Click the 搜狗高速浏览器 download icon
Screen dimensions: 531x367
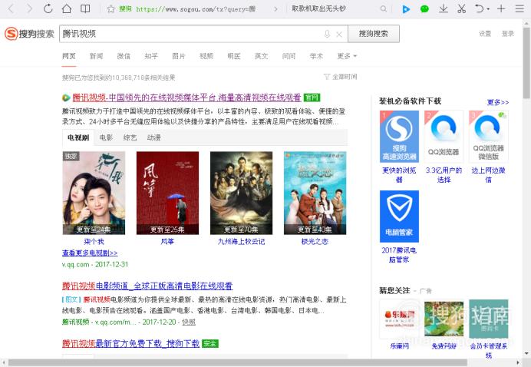pyautogui.click(x=399, y=136)
